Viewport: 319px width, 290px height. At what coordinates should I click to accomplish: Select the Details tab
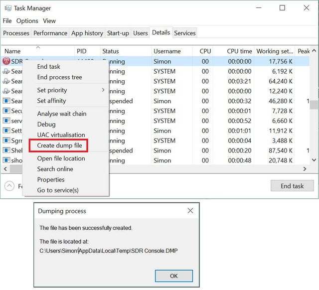coord(161,32)
